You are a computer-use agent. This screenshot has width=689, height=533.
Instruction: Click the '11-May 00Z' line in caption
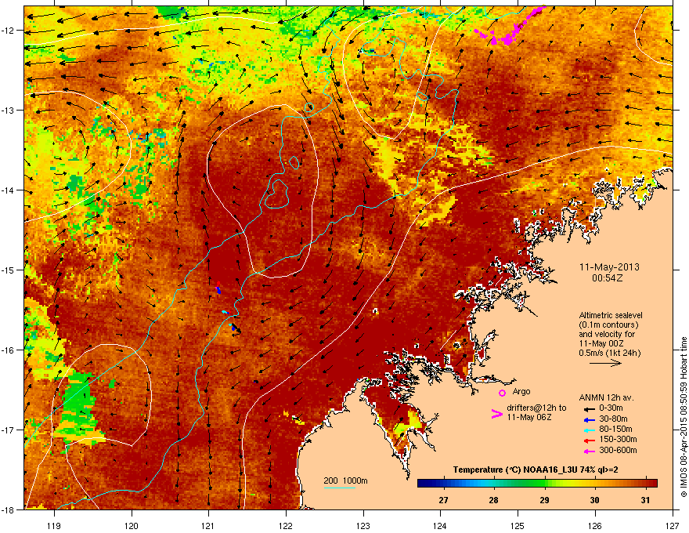(601, 343)
